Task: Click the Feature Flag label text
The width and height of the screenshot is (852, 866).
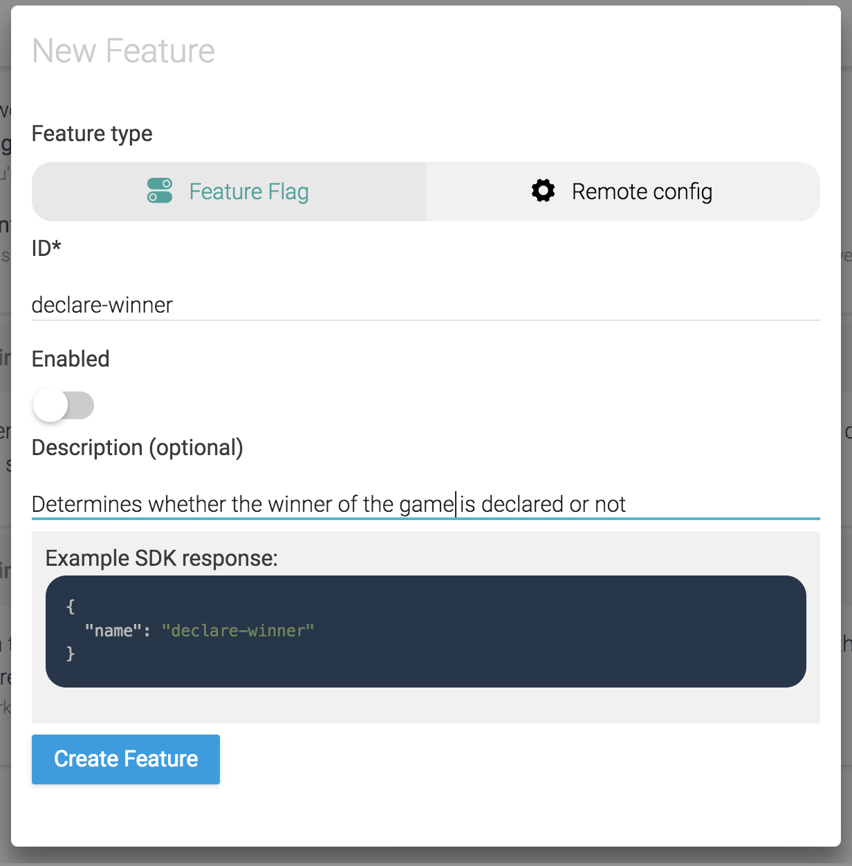Action: (x=249, y=192)
